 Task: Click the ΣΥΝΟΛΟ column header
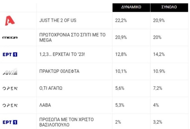[169, 7]
